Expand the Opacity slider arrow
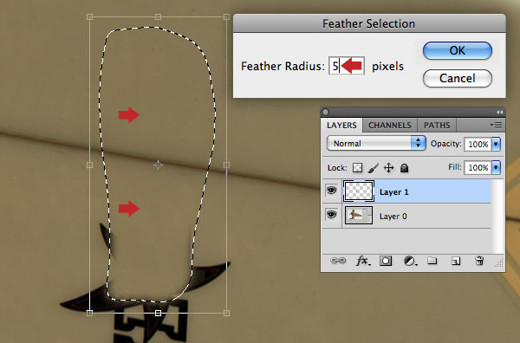 496,144
